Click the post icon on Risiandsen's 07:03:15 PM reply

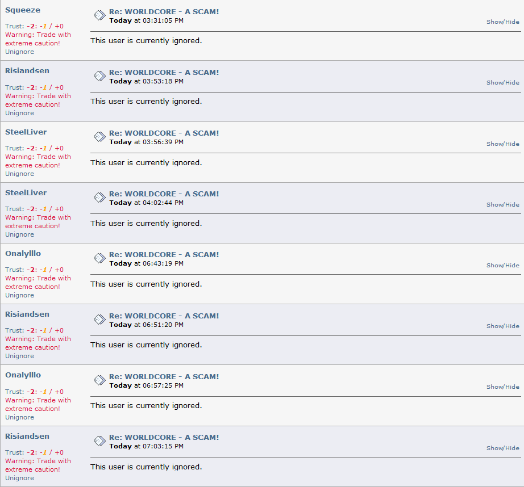pyautogui.click(x=99, y=441)
